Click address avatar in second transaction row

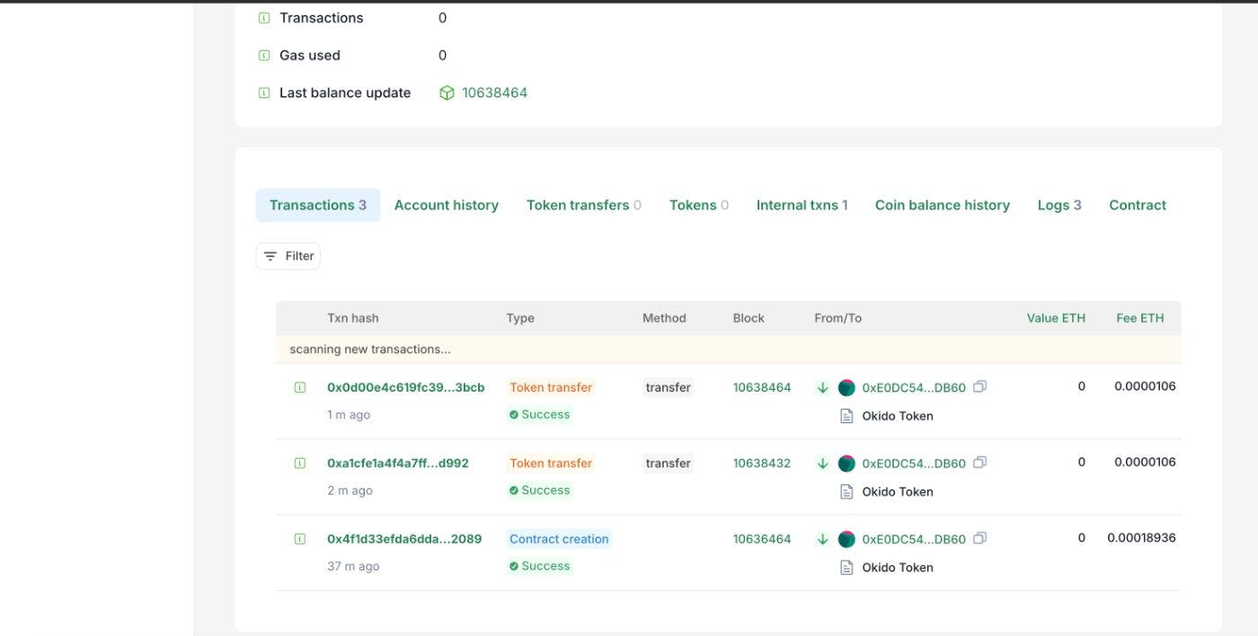[846, 464]
